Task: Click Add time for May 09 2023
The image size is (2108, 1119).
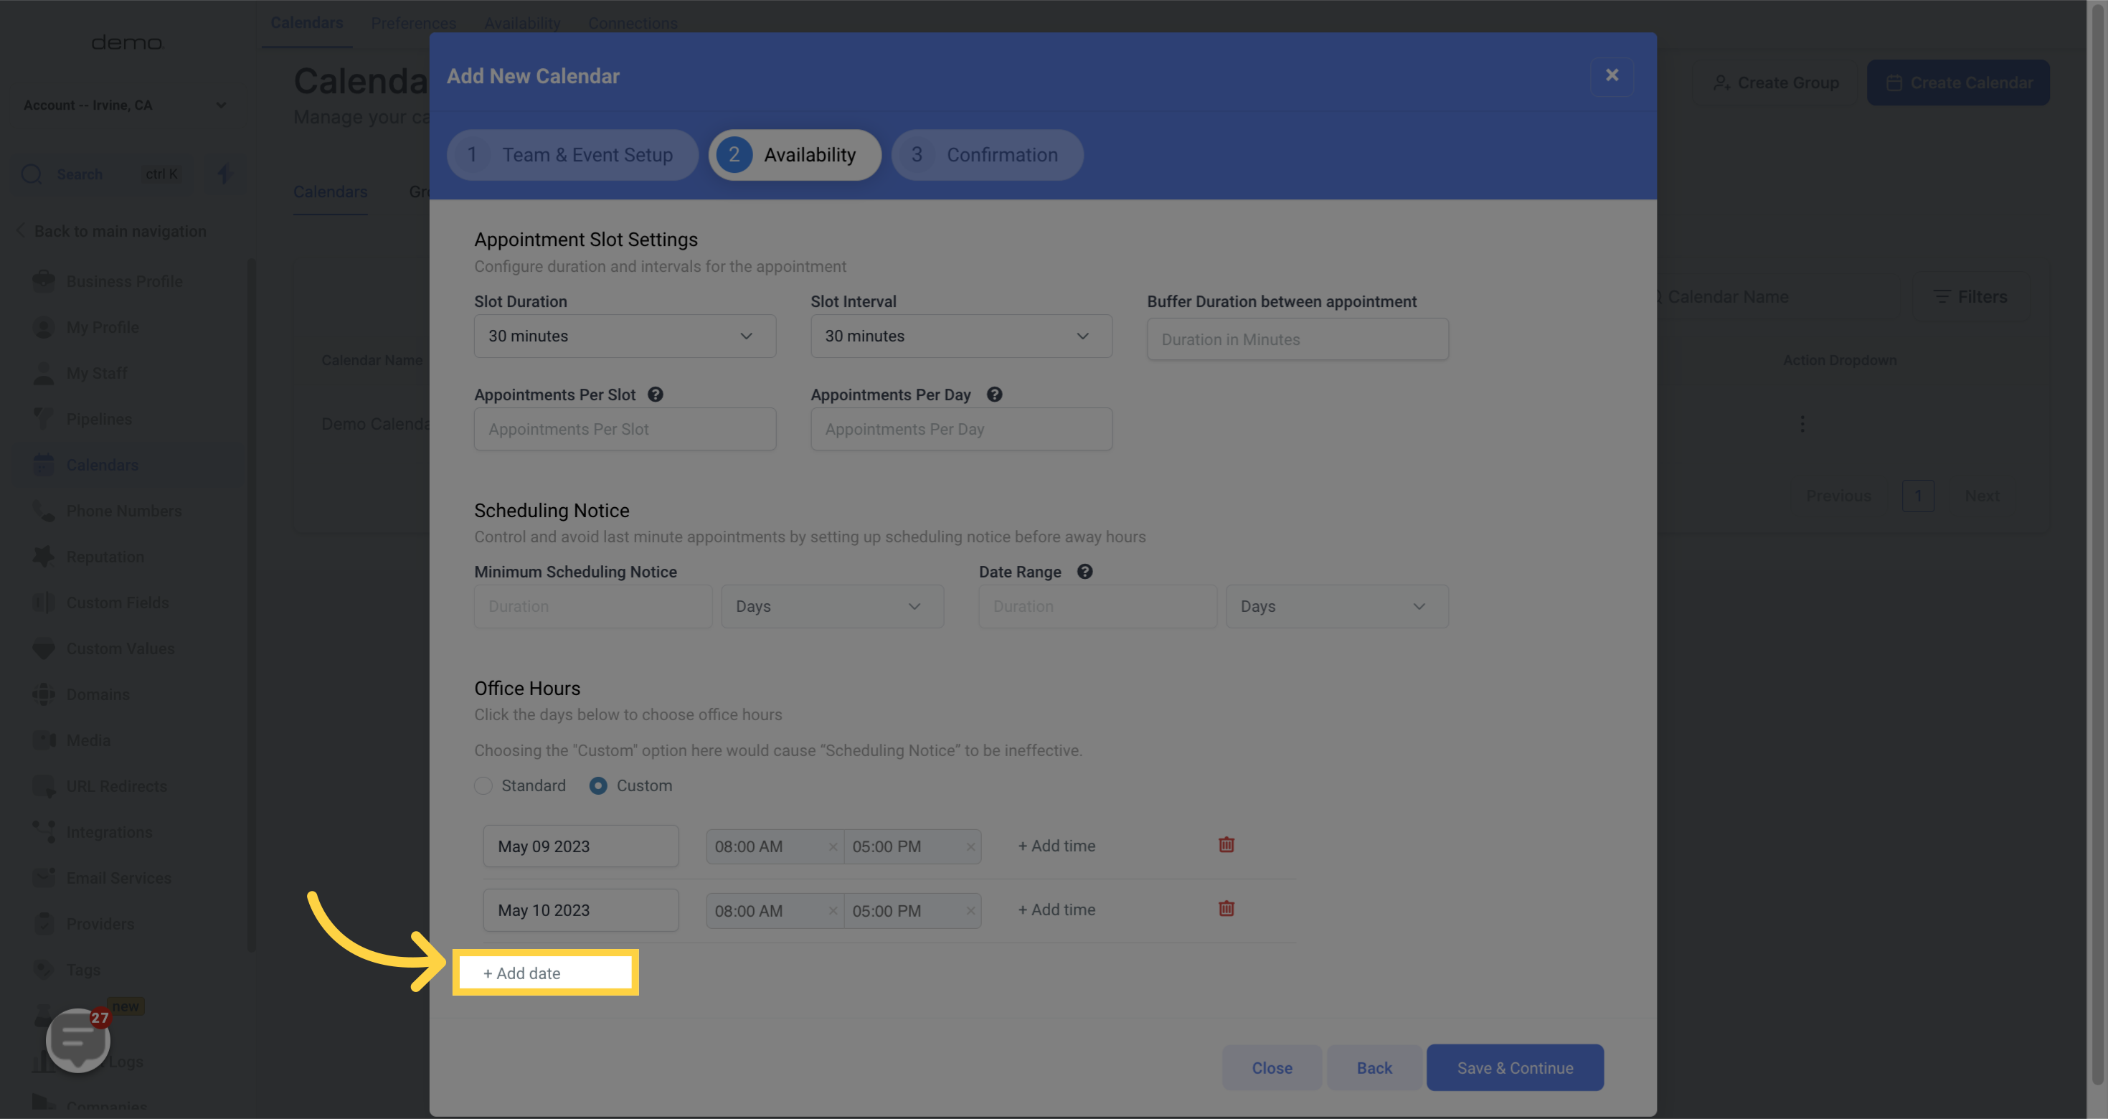Action: 1057,846
